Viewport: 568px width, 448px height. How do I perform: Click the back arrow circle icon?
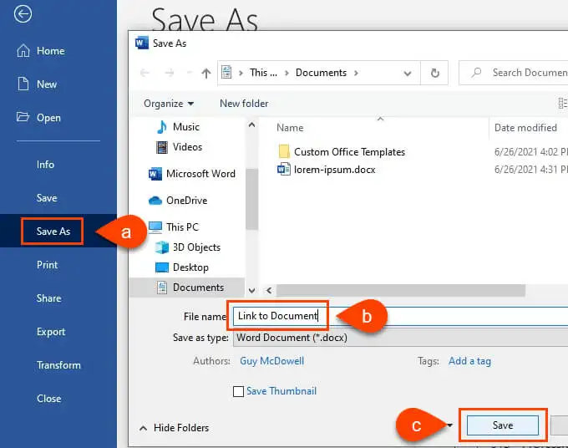pos(23,14)
